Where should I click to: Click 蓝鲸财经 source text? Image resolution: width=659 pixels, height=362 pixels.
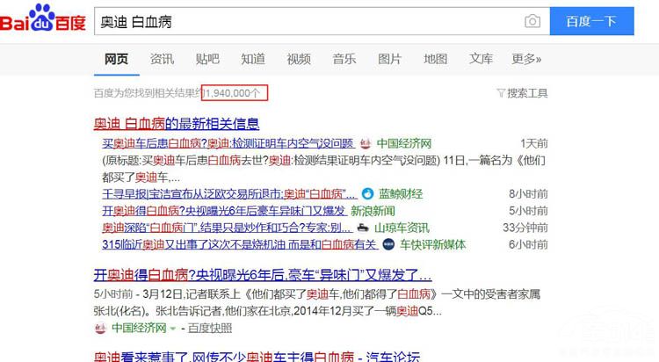(x=401, y=194)
